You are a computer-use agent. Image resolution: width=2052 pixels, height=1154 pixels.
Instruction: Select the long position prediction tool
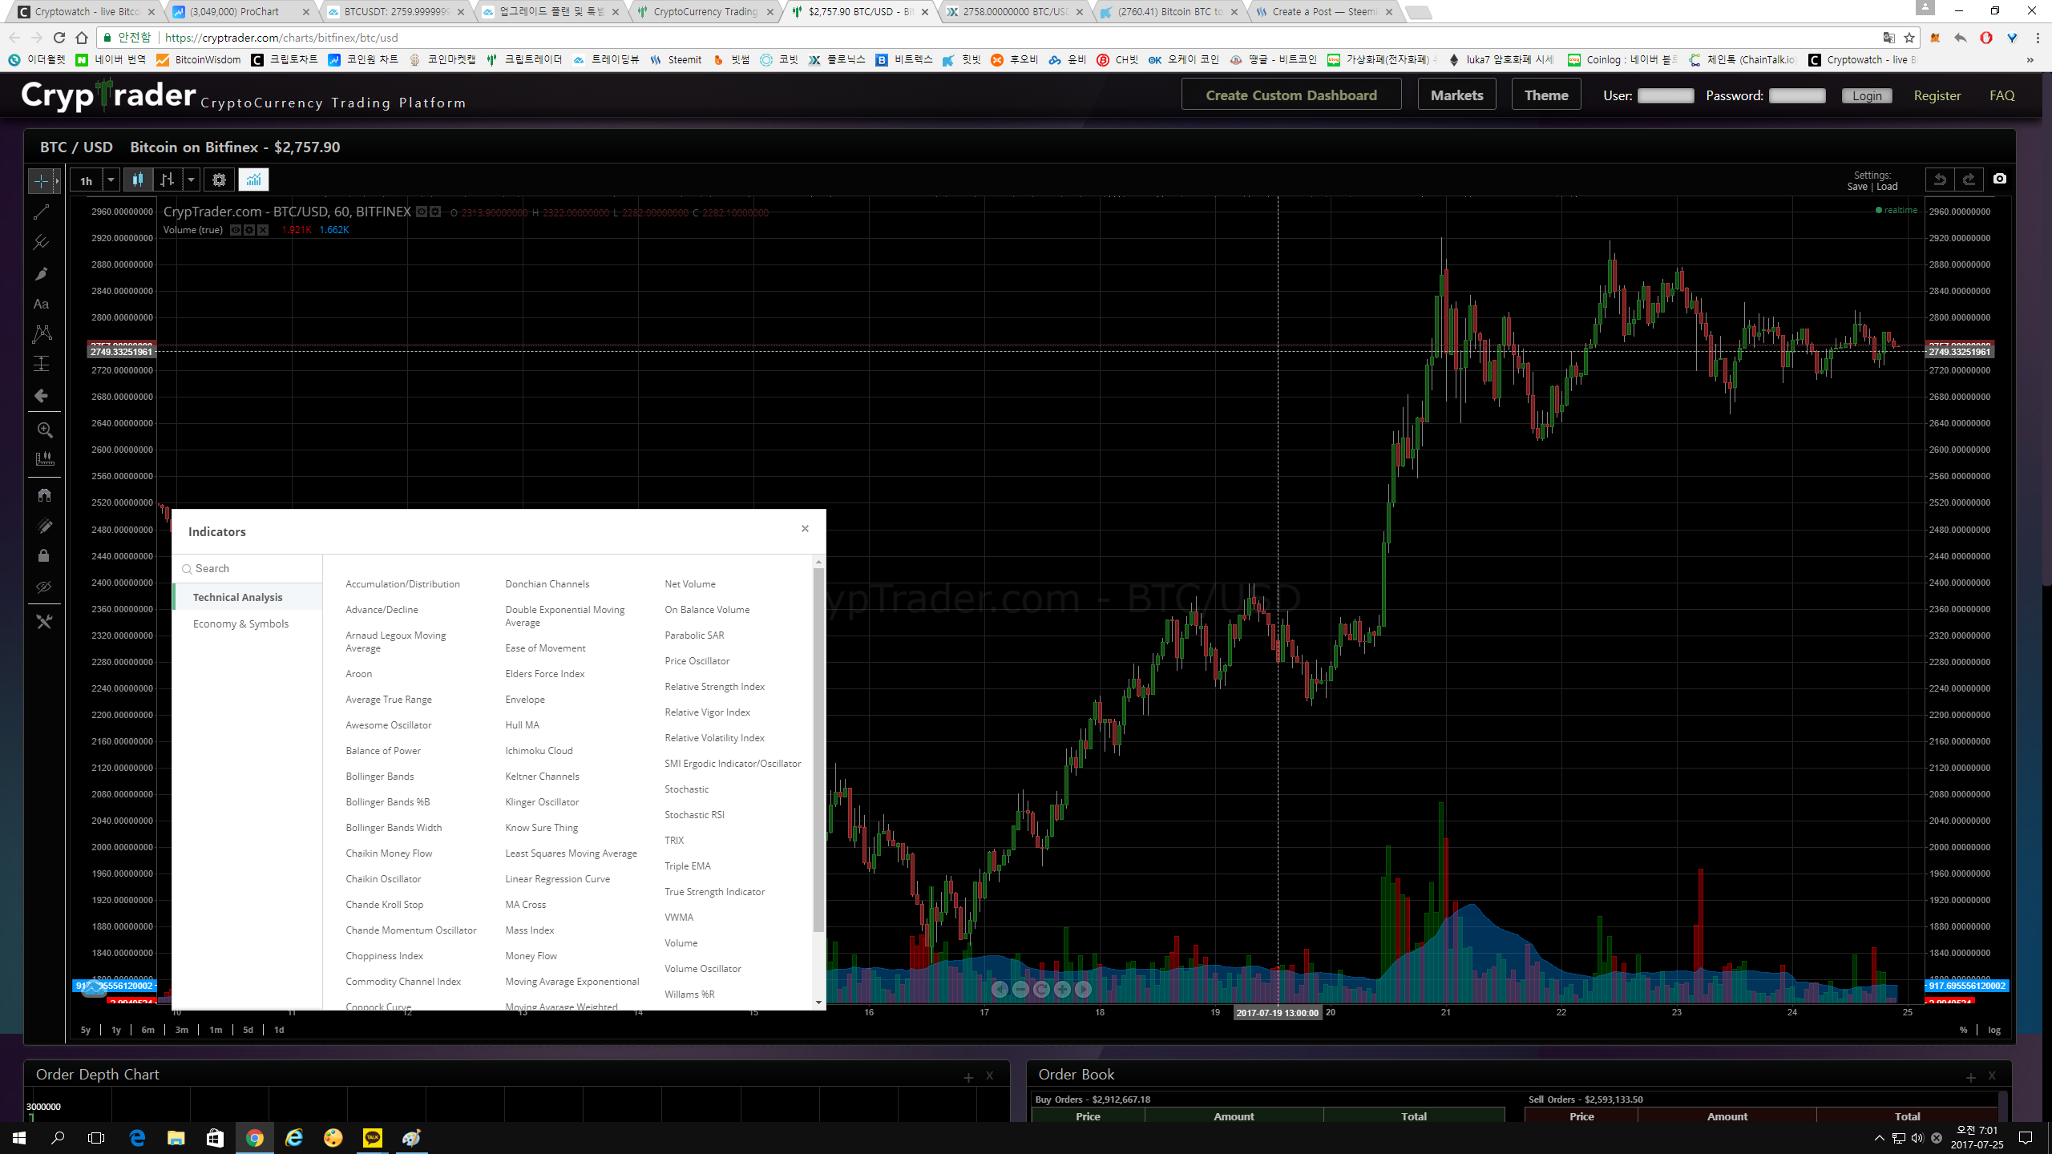click(x=42, y=365)
